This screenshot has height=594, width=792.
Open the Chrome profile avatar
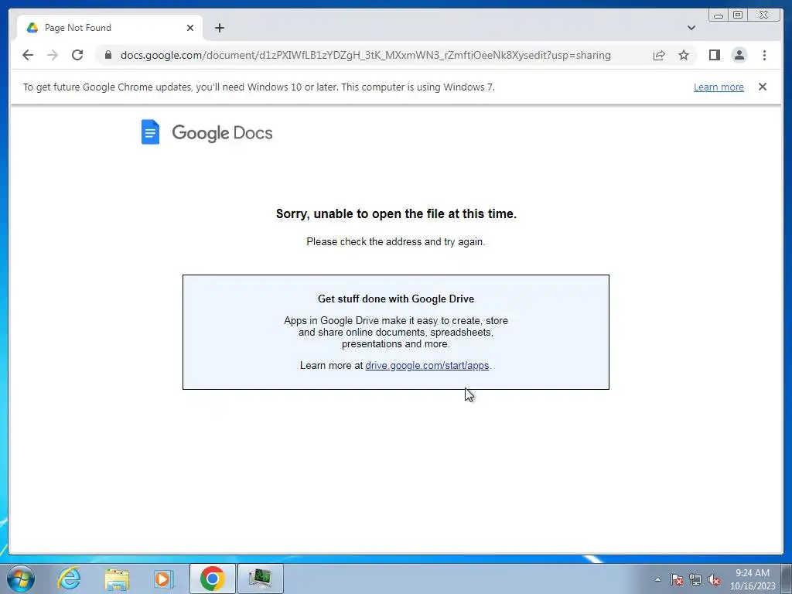coord(739,55)
